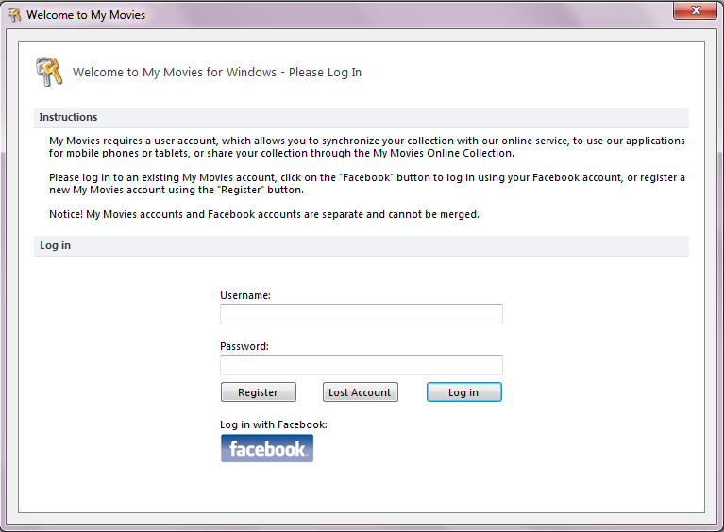Click the Notice about separate accounts text

(264, 214)
